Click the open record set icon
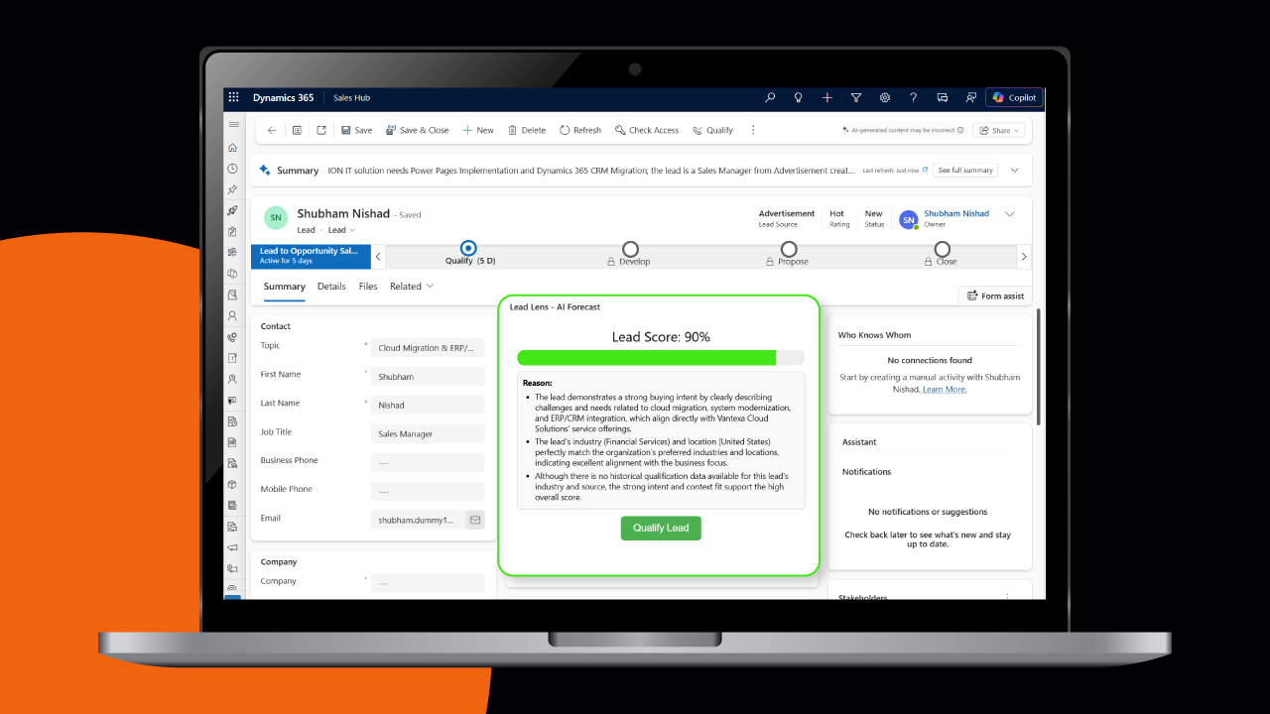Image resolution: width=1270 pixels, height=714 pixels. 297,130
